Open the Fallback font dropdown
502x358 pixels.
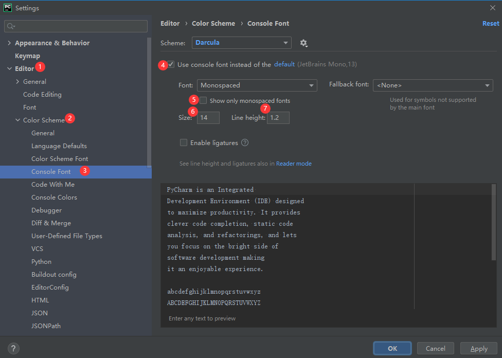click(433, 85)
